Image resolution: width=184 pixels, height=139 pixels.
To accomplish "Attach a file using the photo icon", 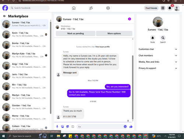I will tap(63, 126).
